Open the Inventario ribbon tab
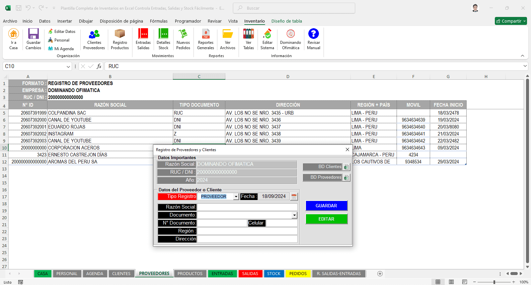 click(255, 21)
